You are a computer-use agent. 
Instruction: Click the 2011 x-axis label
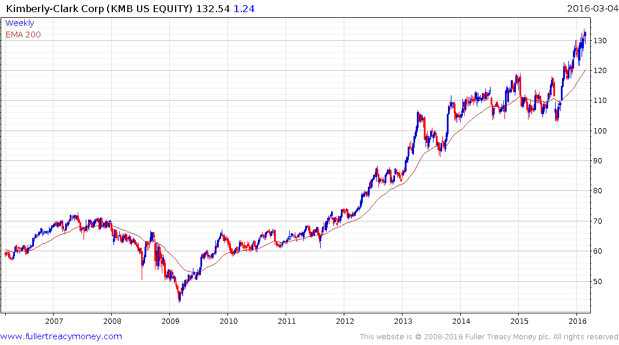point(287,321)
